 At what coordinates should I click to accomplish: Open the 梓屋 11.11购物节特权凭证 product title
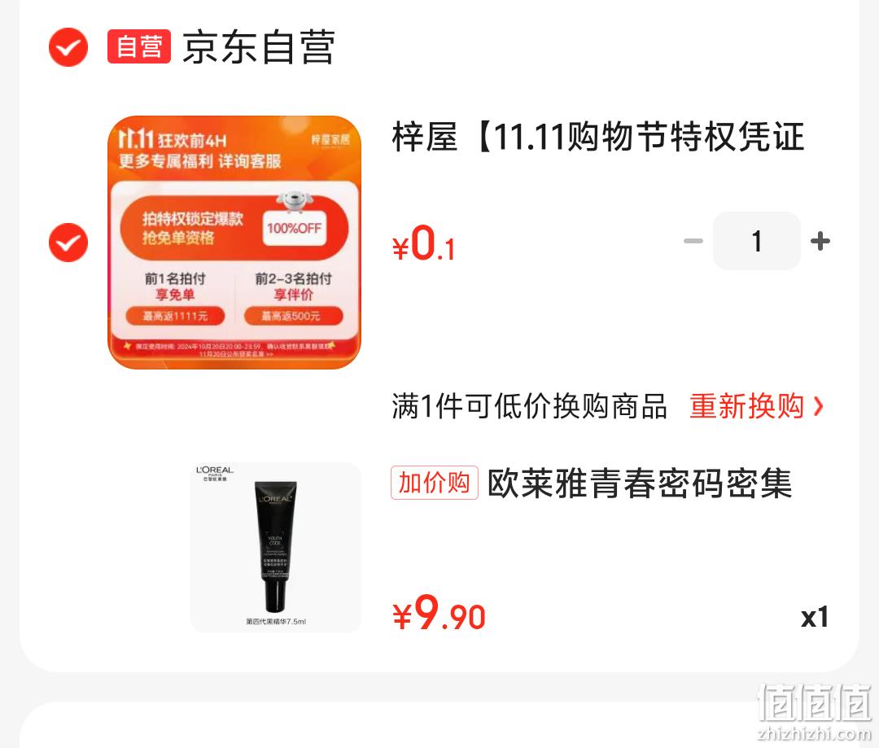(598, 137)
